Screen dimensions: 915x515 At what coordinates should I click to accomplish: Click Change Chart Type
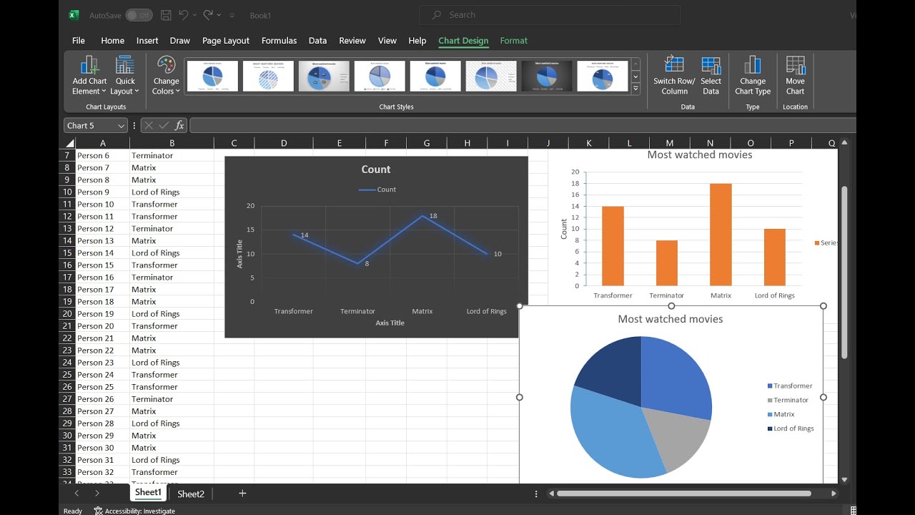click(753, 75)
